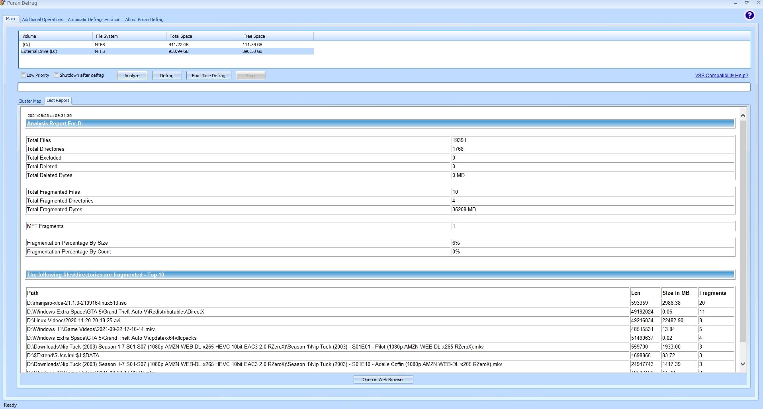Click the Total Space column header
Screen dimensions: 763x409
tap(181, 36)
